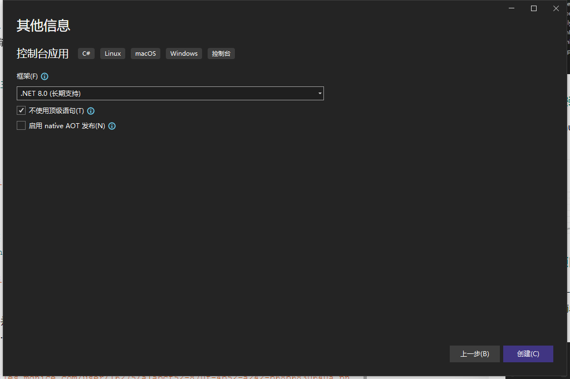
Task: Click the Windows platform tag
Action: 184,54
